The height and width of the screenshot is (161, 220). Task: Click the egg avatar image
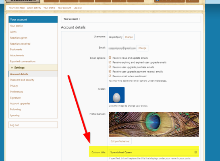116,95
